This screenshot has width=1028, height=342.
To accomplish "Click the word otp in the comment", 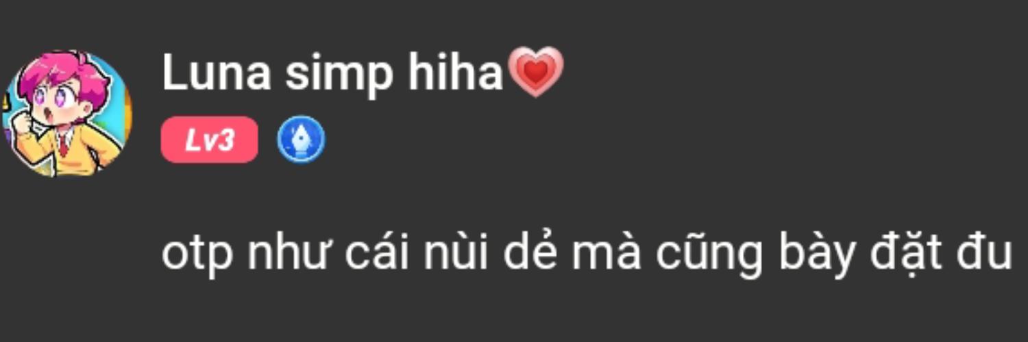I will pyautogui.click(x=197, y=256).
